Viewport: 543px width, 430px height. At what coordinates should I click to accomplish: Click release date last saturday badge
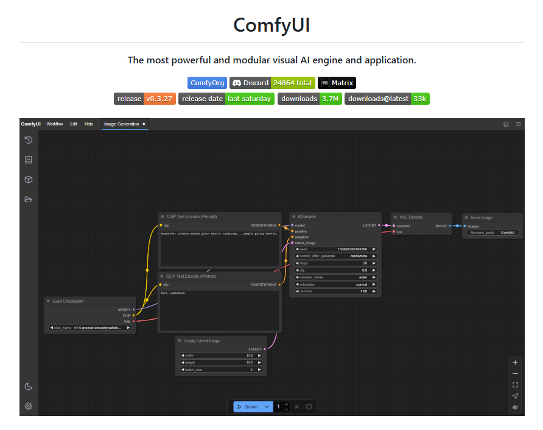226,99
